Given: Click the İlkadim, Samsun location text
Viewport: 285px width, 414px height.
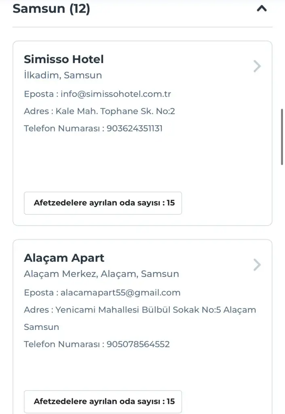Looking at the screenshot, I should tap(63, 75).
